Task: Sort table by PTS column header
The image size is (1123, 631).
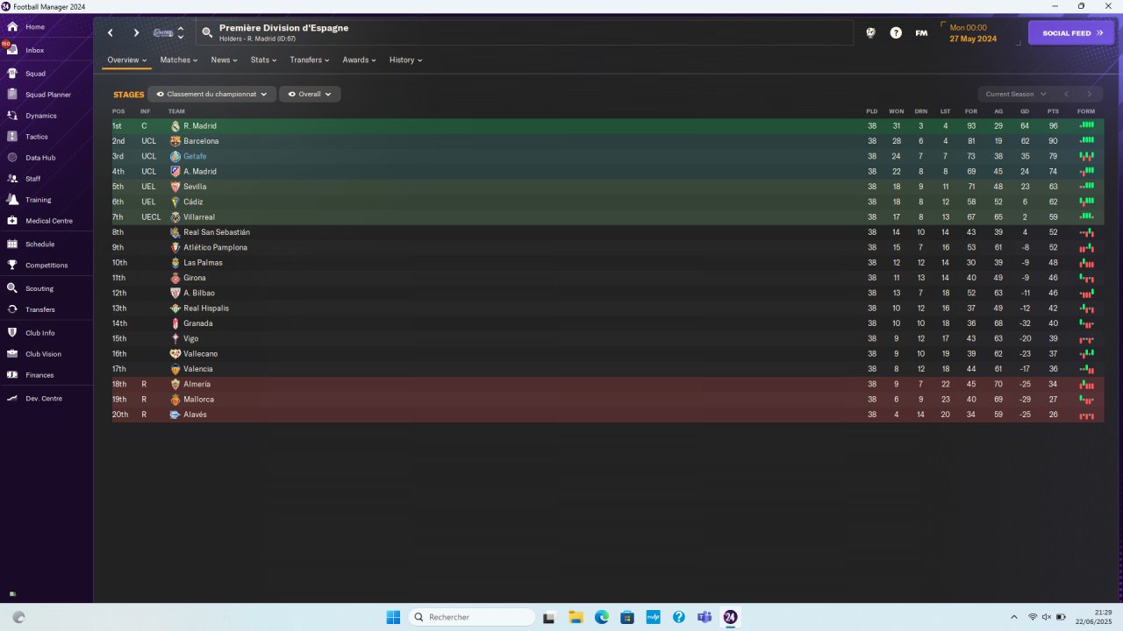Action: 1053,111
